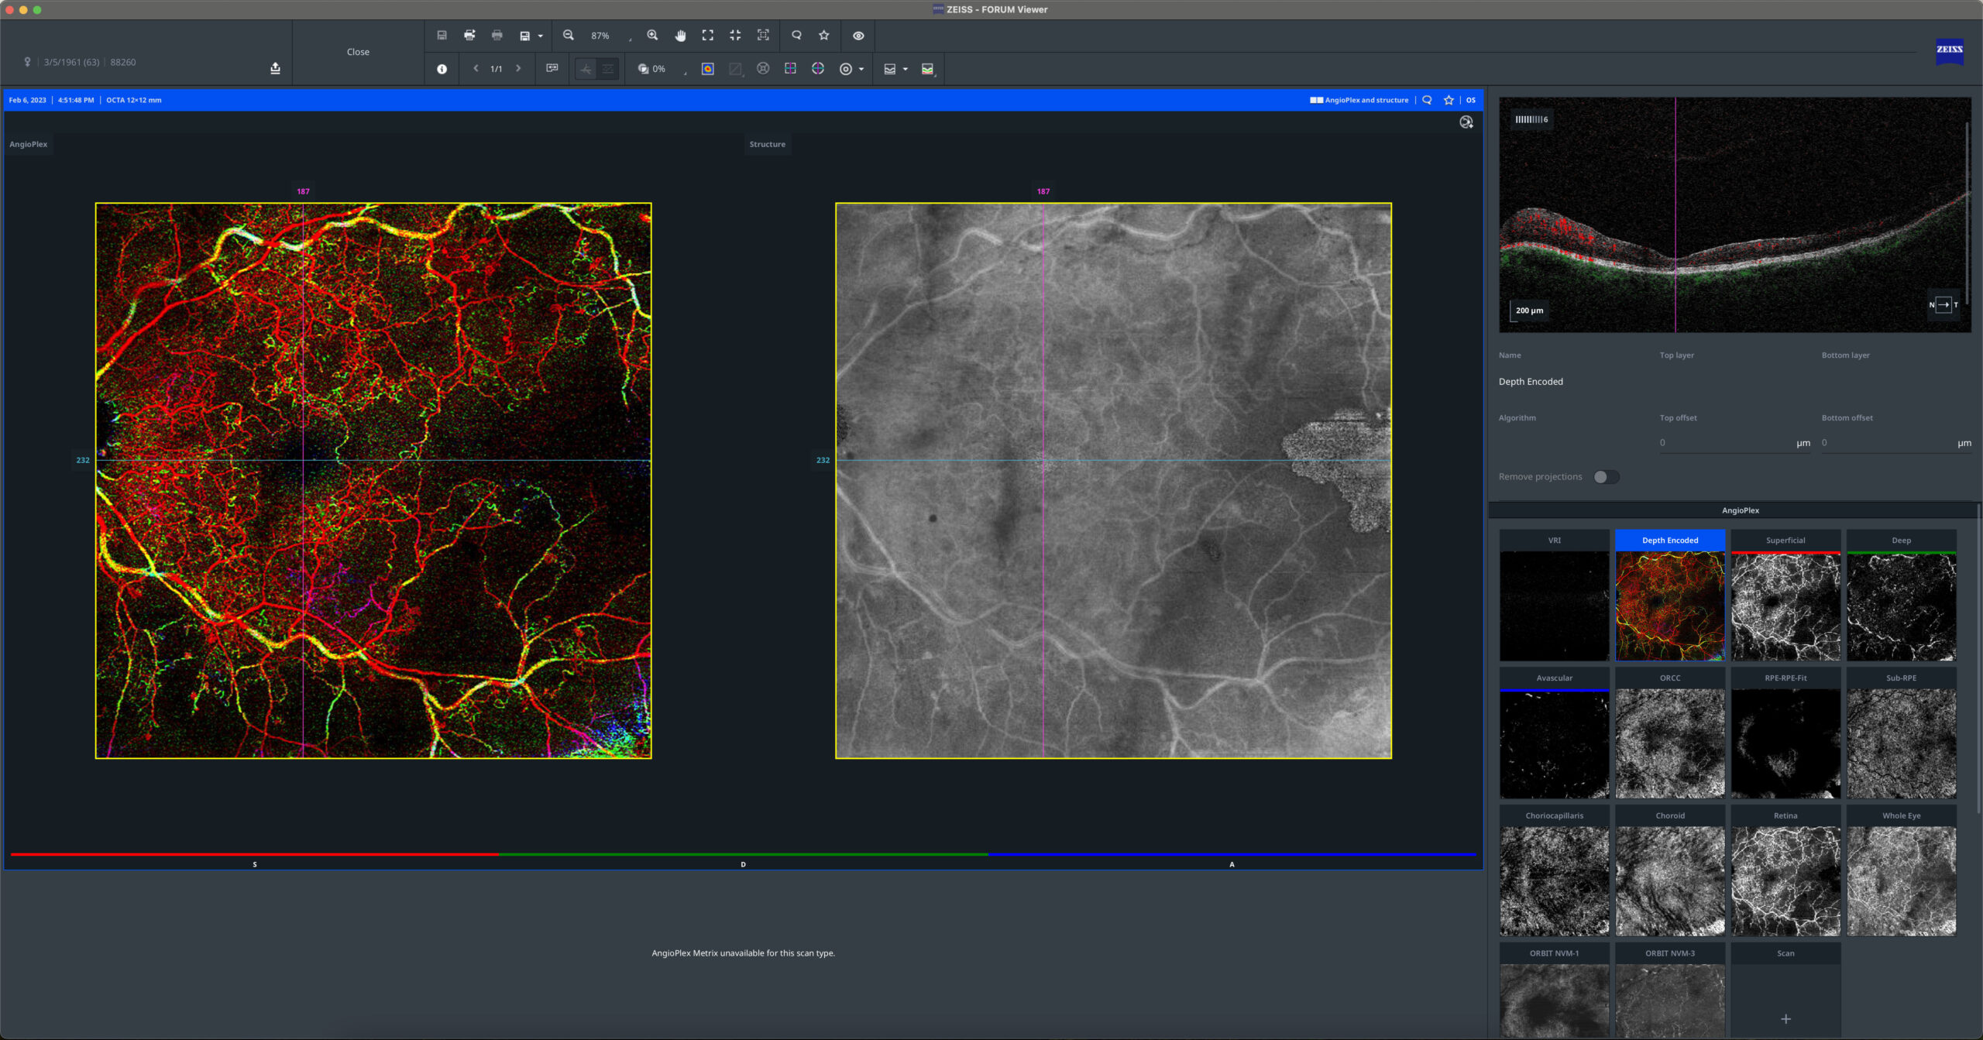Zoom out with the magnifier minus icon
Viewport: 1983px width, 1040px height.
[569, 35]
